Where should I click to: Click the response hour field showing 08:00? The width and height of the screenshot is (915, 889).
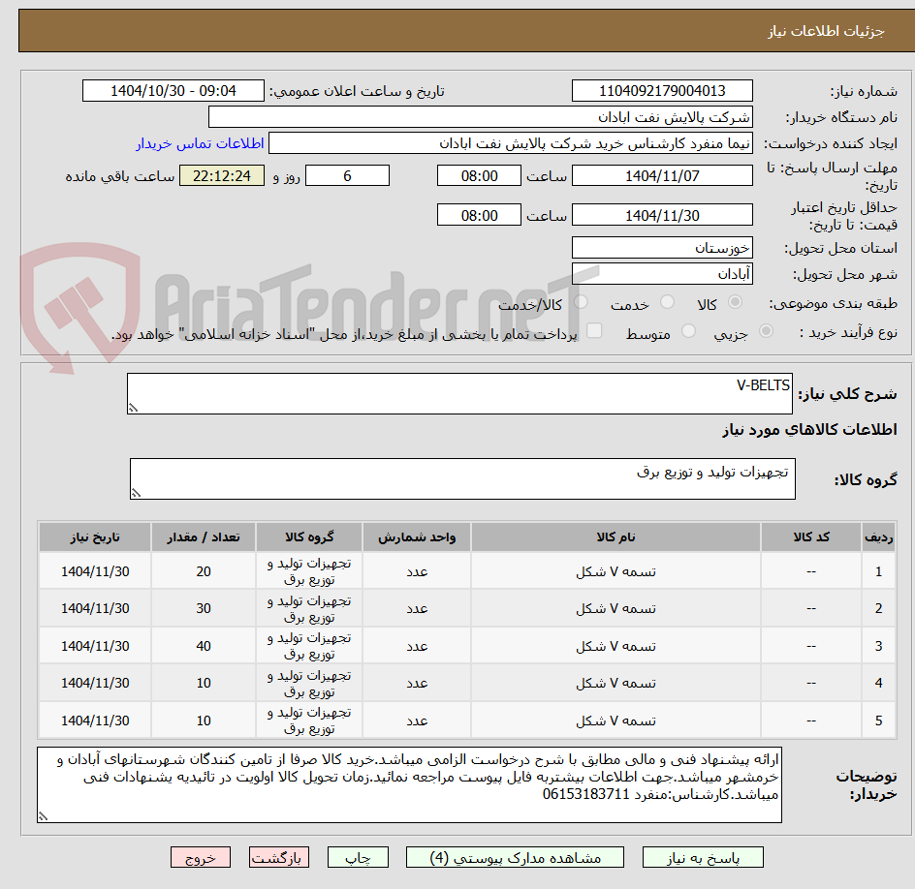481,175
